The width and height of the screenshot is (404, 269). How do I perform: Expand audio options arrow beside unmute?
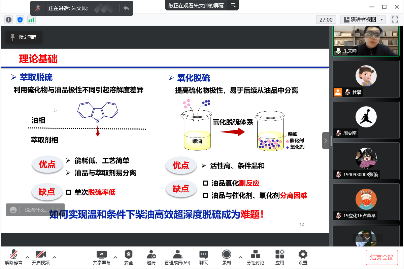point(28,258)
